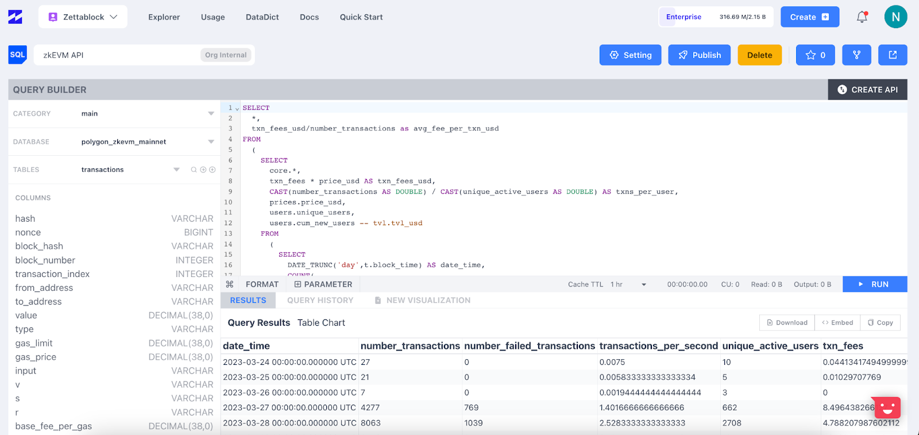The image size is (919, 435).
Task: Open the Docs link
Action: (x=309, y=17)
